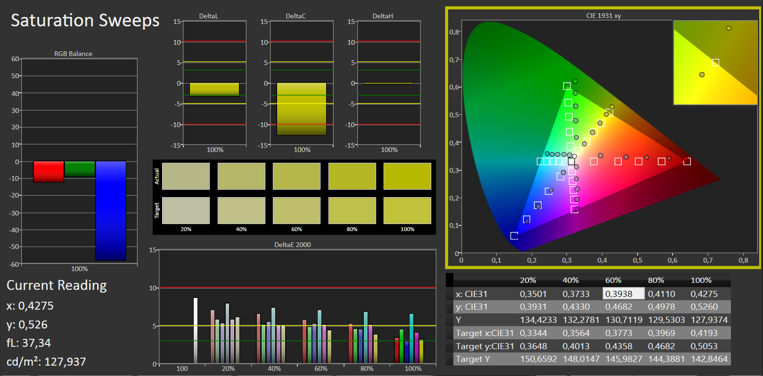
Task: Click the blue bar in RGB Balance chart
Action: pyautogui.click(x=111, y=211)
